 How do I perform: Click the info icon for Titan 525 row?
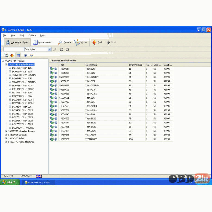point(56,98)
